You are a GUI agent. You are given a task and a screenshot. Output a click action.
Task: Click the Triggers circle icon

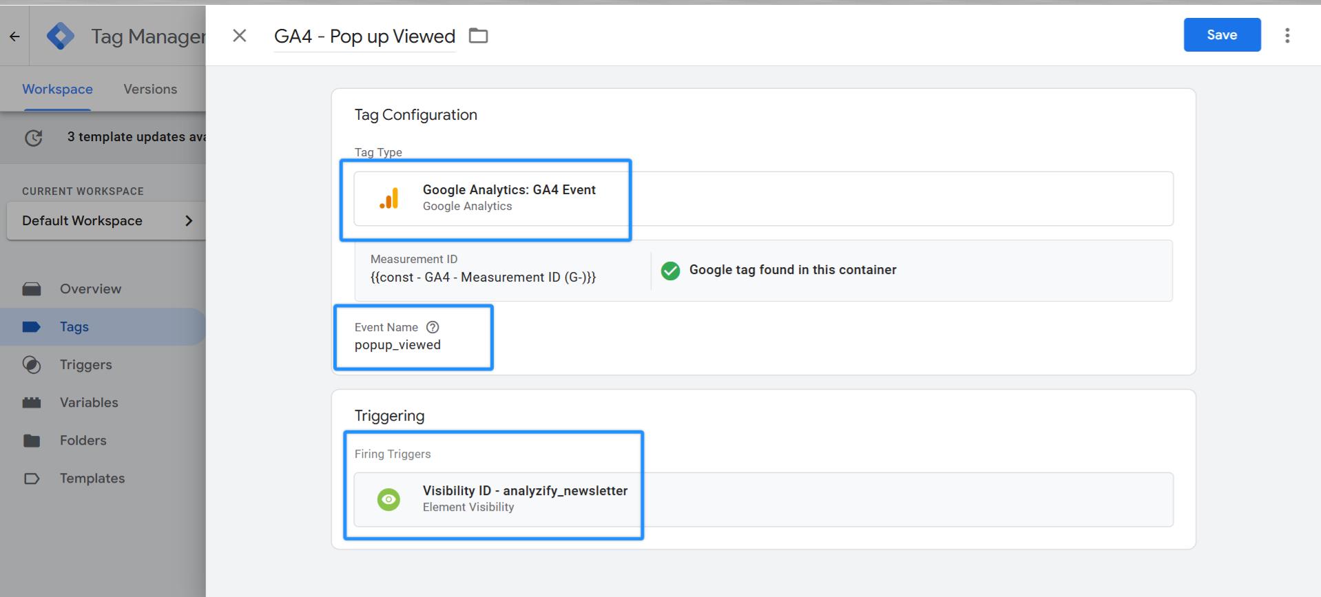[x=32, y=364]
